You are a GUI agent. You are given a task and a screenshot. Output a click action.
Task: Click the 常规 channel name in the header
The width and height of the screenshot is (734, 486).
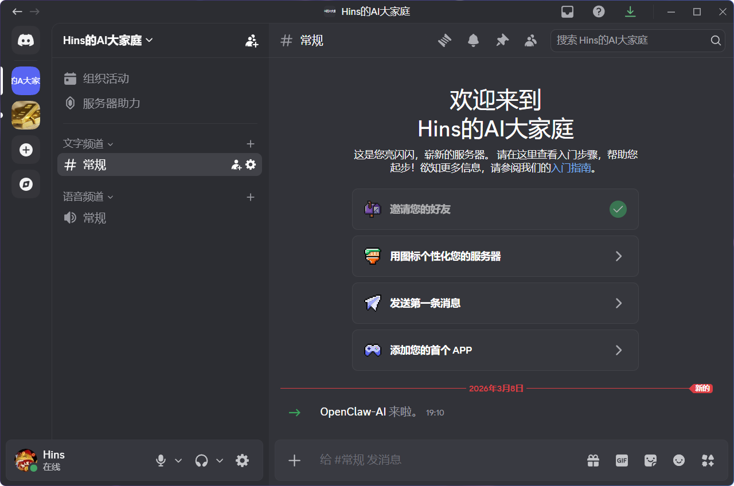click(312, 40)
